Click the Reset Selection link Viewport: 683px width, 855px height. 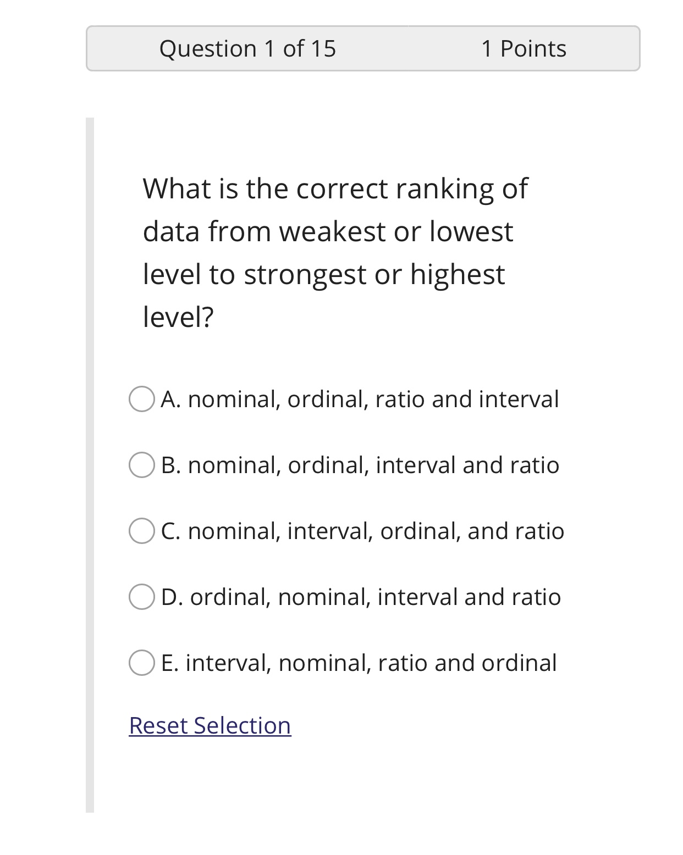click(x=210, y=725)
